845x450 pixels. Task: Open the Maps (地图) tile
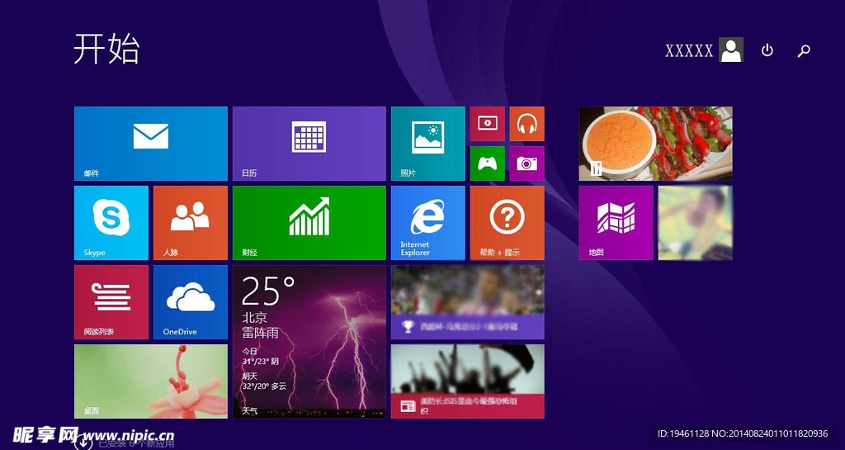pyautogui.click(x=616, y=222)
